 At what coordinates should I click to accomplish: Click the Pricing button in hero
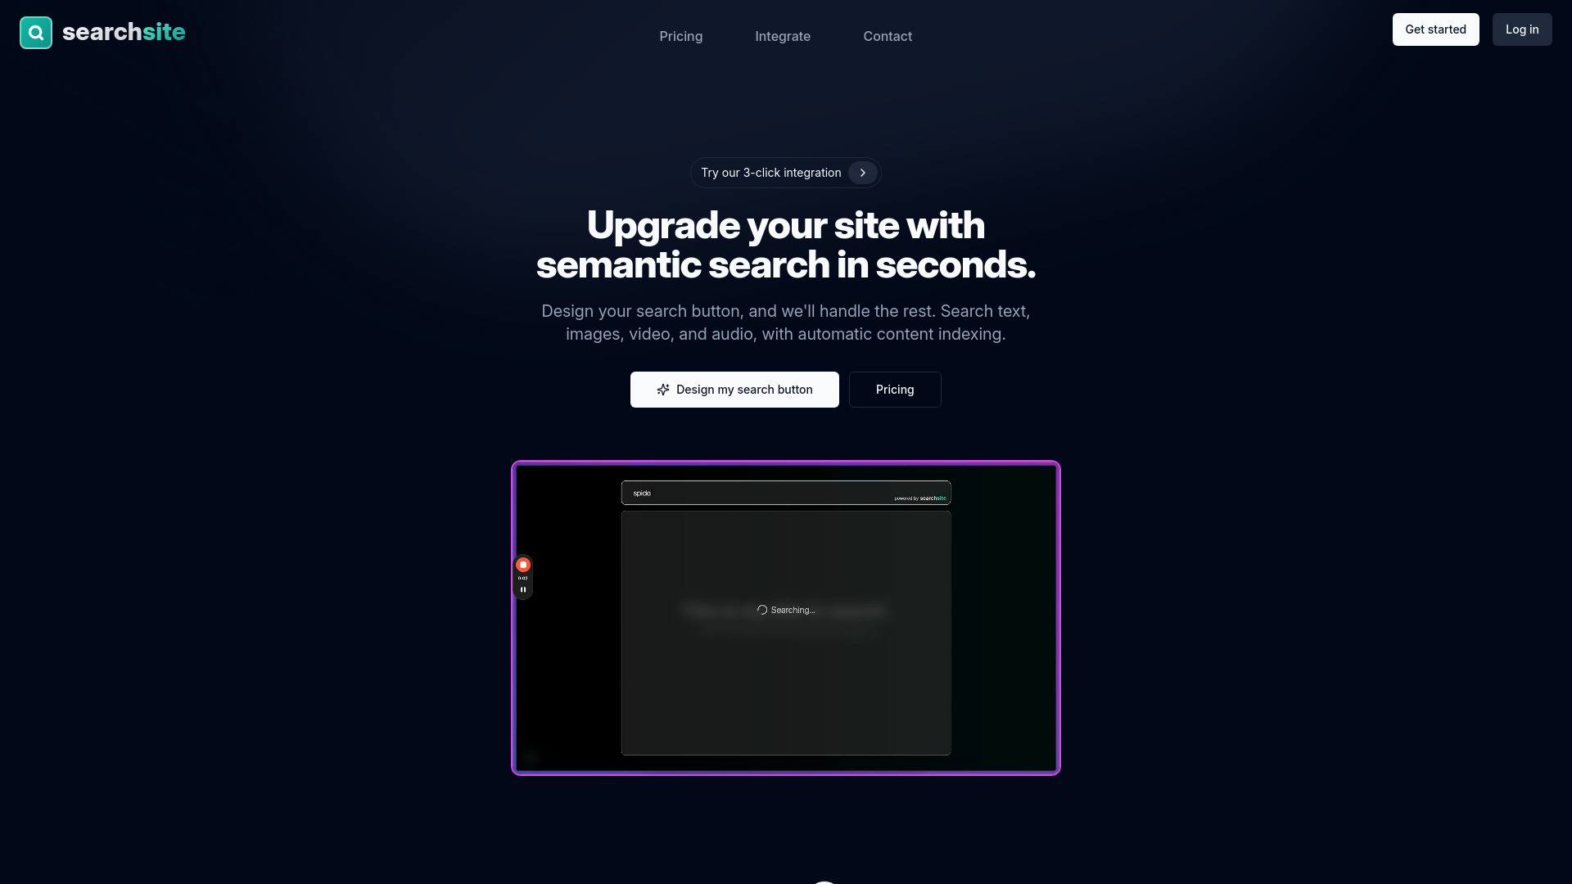[895, 390]
